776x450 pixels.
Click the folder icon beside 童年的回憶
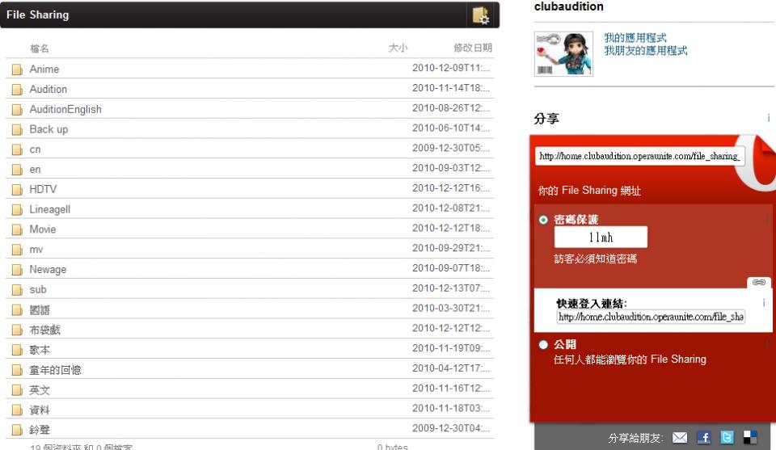coord(17,370)
